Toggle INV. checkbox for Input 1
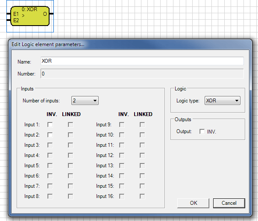The width and height of the screenshot is (258, 221). click(x=50, y=125)
